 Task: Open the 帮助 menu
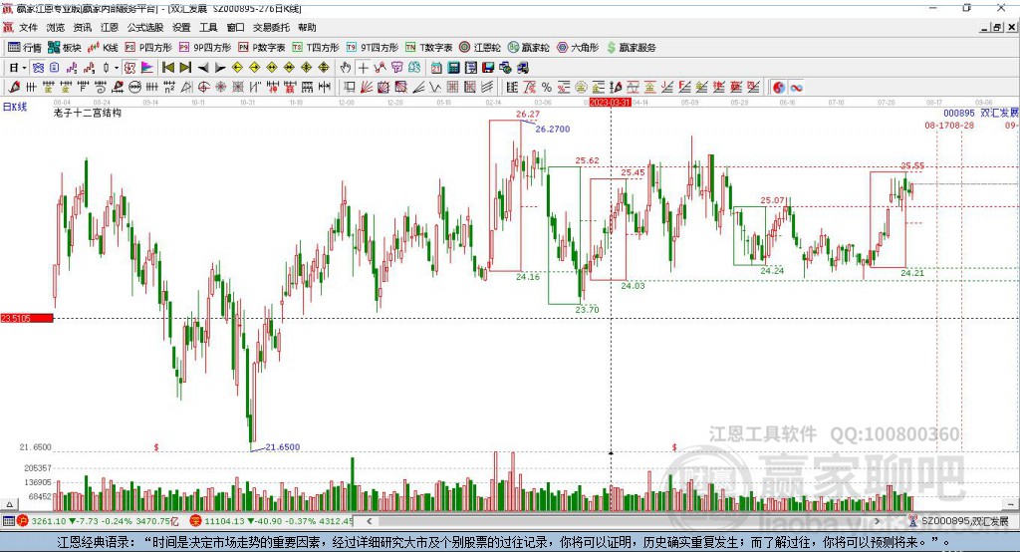pos(307,27)
